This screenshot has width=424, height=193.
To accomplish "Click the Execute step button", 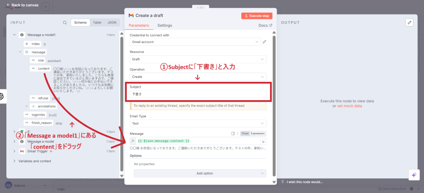I will click(257, 16).
